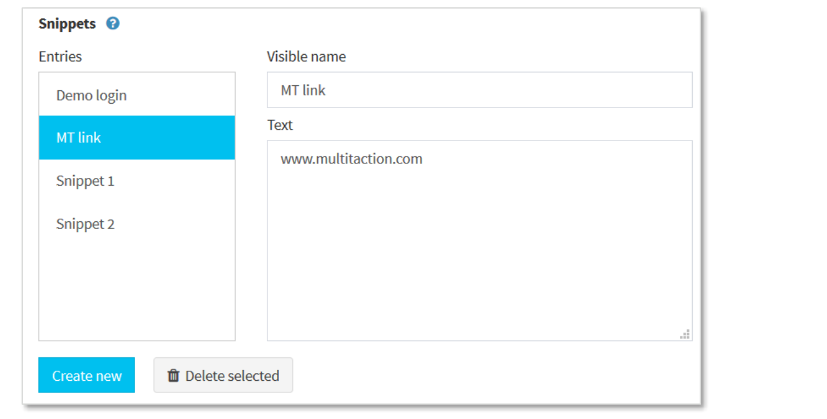Click the Visible name label

tap(306, 57)
